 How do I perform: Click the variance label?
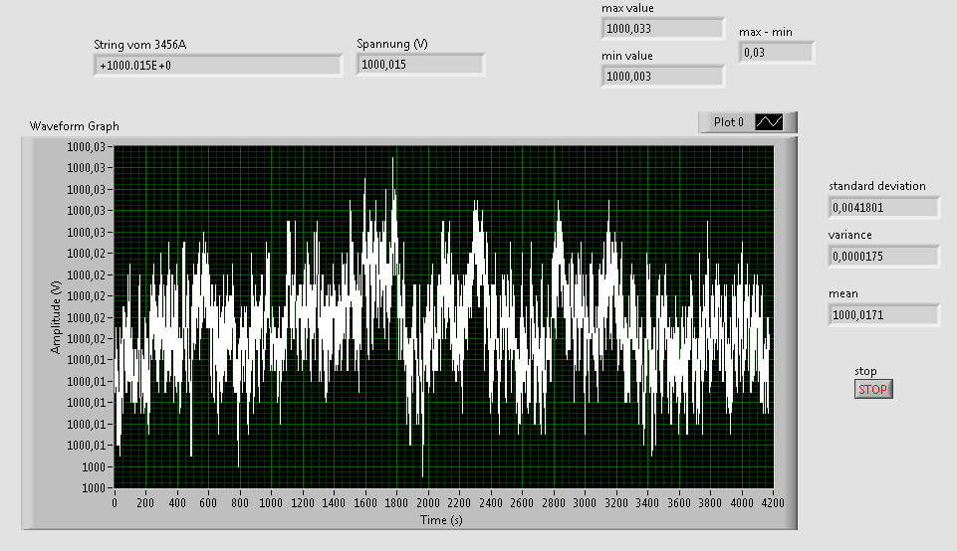tap(849, 235)
